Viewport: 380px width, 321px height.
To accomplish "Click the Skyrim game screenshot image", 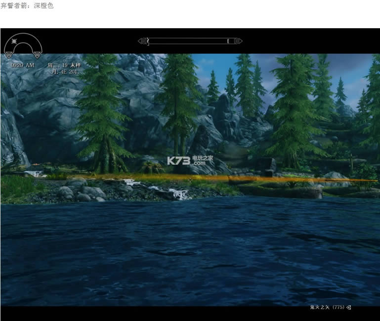I will pos(190,175).
